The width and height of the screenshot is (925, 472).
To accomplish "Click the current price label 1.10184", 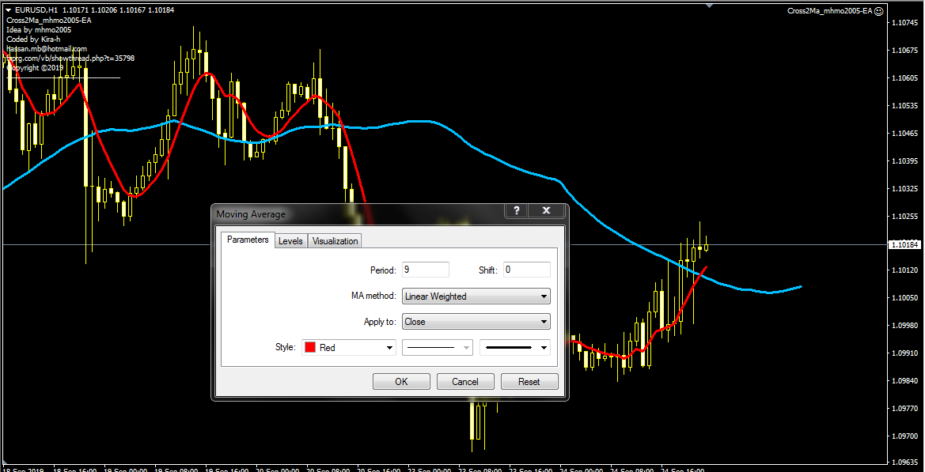I will (x=904, y=245).
